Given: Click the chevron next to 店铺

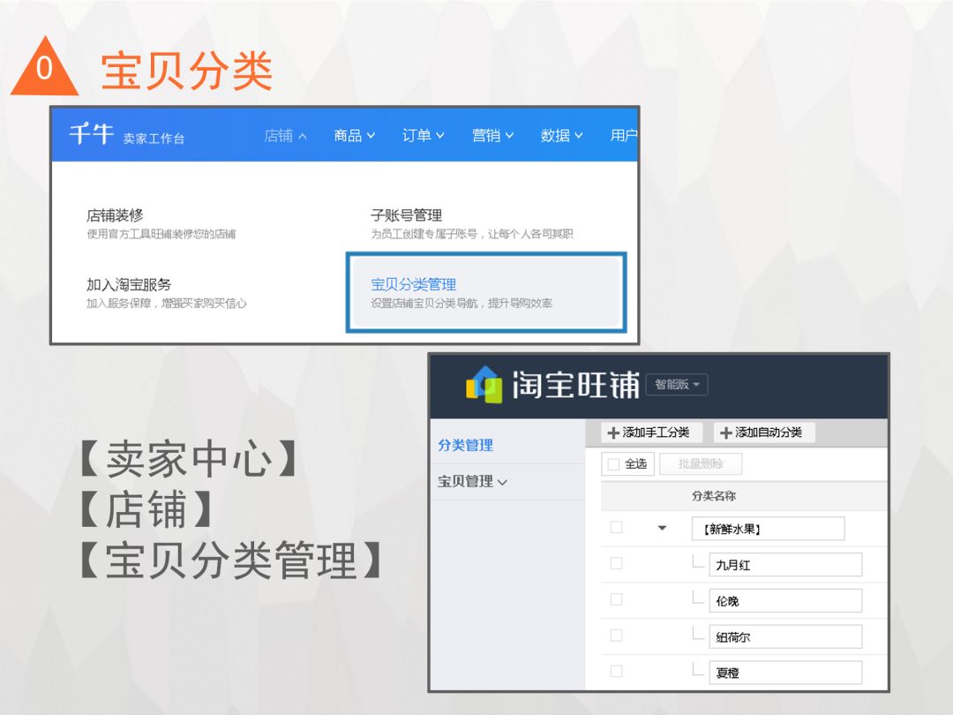Looking at the screenshot, I should point(303,136).
